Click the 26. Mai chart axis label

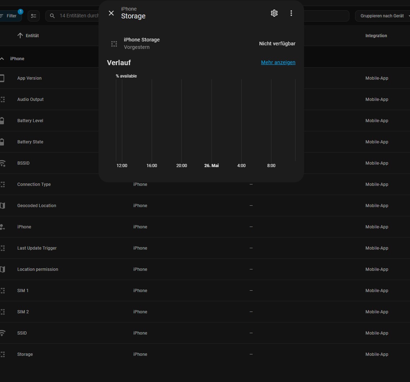coord(211,165)
